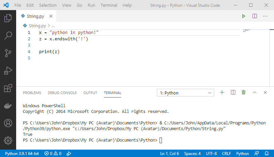Open the Search view in activity bar
The width and height of the screenshot is (274, 157).
tap(8, 36)
